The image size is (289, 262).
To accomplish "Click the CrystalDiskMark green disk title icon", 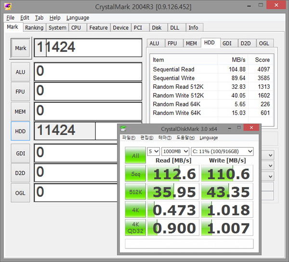I will (x=123, y=128).
